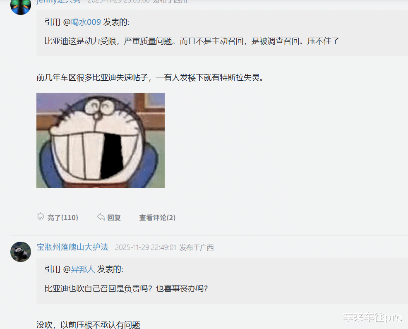The height and width of the screenshot is (329, 408).
Task: Click the 引用 @喝水009 发表的 quote header
Action: [x=86, y=22]
